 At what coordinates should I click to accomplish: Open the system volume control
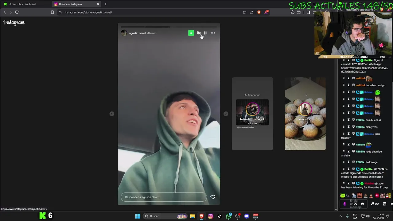click(368, 216)
